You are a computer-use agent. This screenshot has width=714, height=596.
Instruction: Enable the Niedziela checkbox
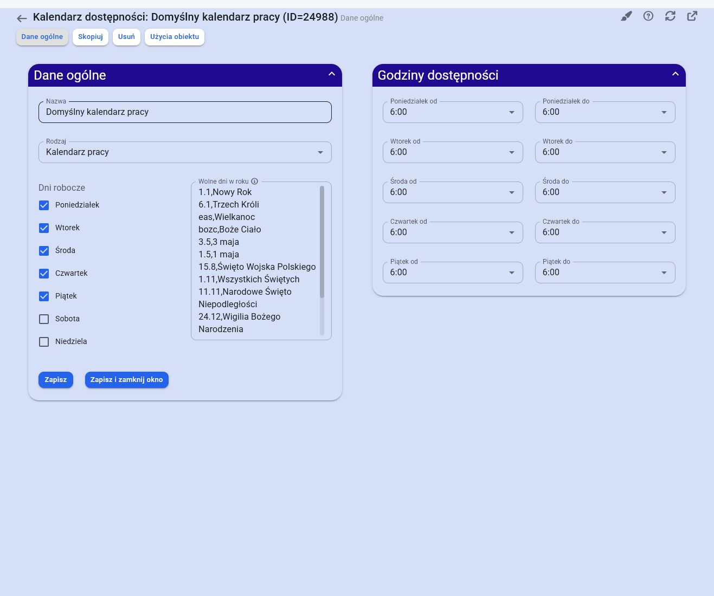pos(44,342)
